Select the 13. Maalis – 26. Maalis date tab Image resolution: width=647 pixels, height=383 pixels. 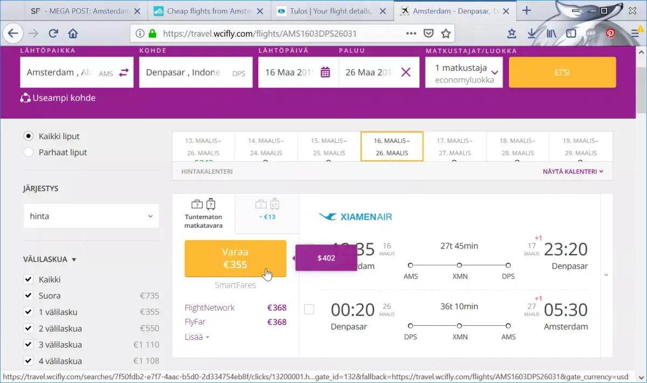[x=203, y=146]
